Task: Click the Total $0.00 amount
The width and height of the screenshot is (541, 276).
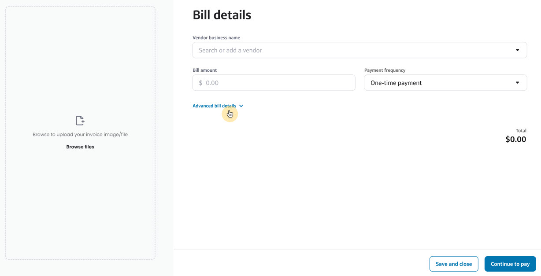Action: 515,139
